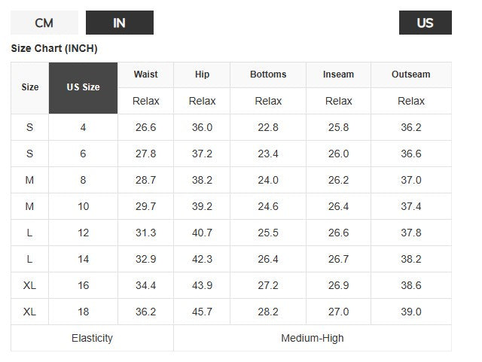Click the Size Chart (INCH) heading
Viewport: 482px width, 362px height.
coord(54,49)
